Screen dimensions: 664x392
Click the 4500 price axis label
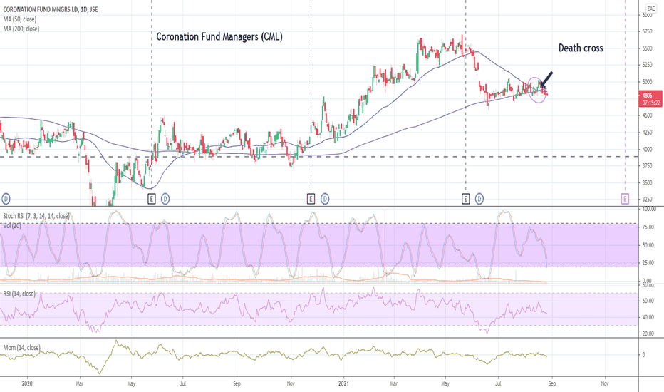tap(647, 115)
